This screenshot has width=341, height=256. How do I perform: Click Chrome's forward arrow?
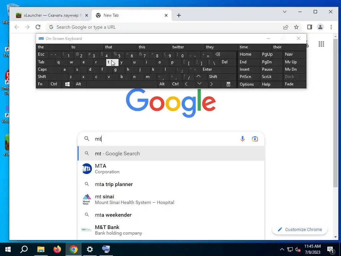coord(27,27)
